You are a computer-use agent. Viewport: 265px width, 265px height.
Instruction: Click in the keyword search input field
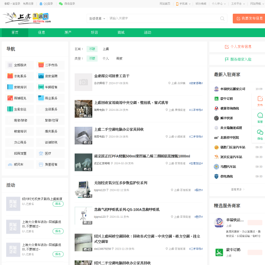163,19
